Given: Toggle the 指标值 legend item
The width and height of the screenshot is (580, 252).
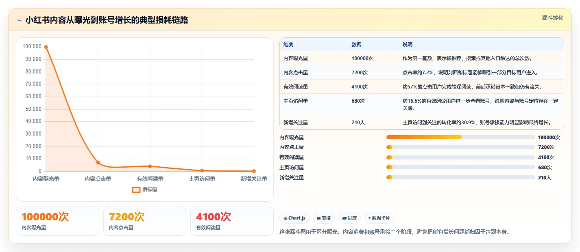Looking at the screenshot, I should click(145, 190).
